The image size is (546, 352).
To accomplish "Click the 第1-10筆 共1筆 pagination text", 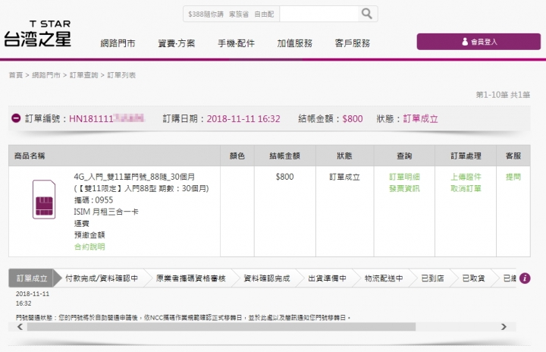I will point(503,94).
